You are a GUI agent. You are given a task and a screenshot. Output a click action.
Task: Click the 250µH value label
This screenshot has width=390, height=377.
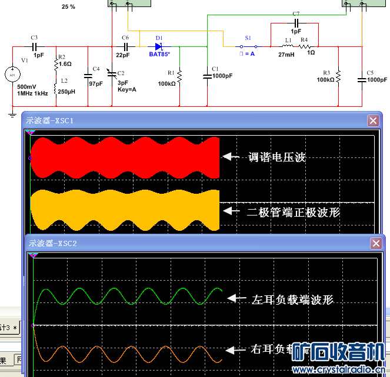pos(66,92)
